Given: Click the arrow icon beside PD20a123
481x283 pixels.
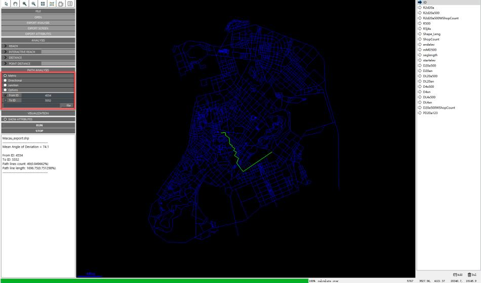Looking at the screenshot, I should [420, 113].
